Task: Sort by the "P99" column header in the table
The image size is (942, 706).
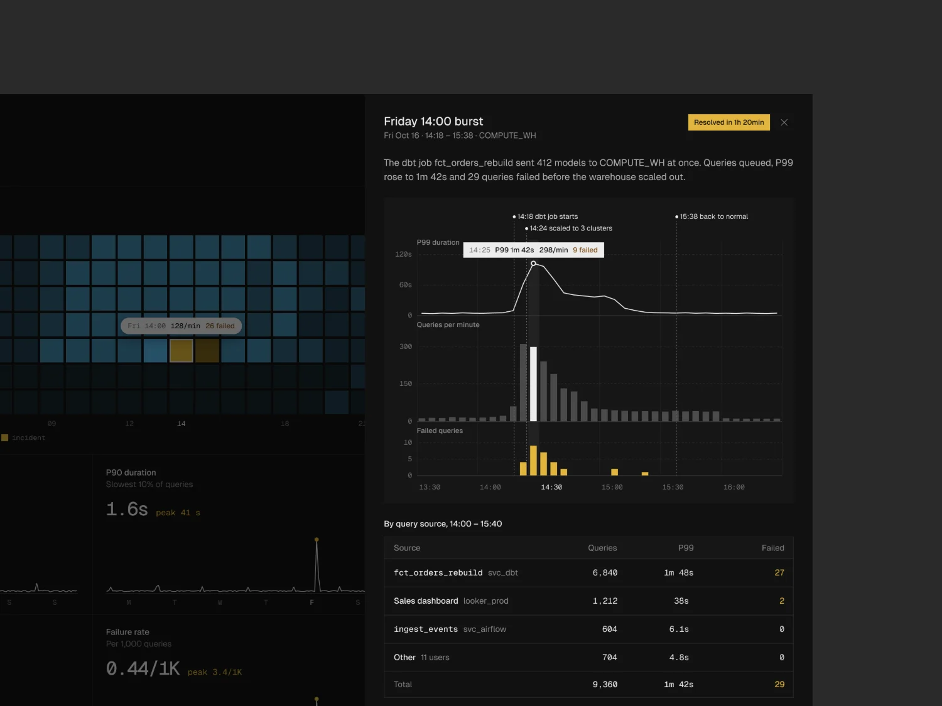Action: coord(686,548)
